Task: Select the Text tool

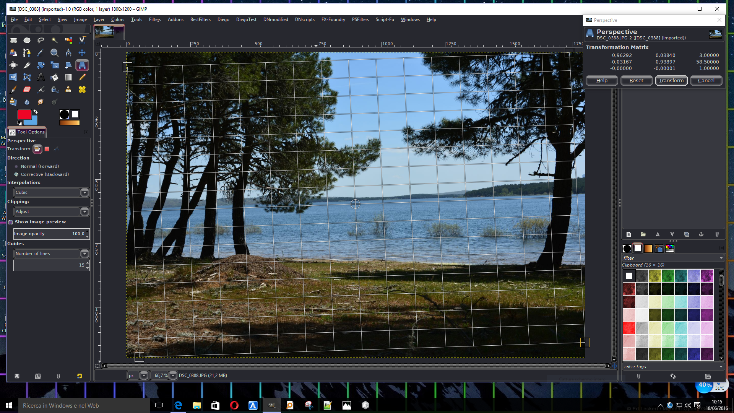Action: point(41,77)
